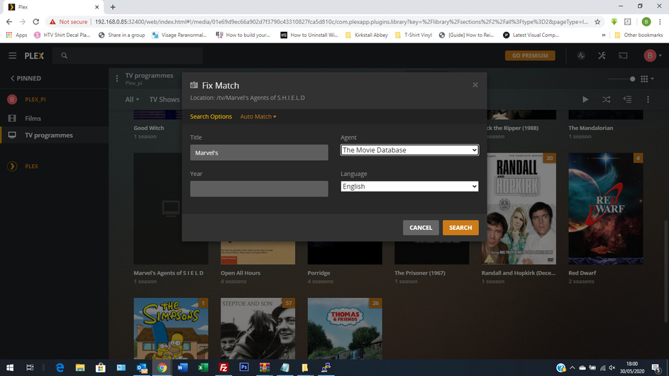Image resolution: width=669 pixels, height=376 pixels.
Task: Open the Activity monitor icon
Action: [x=581, y=55]
